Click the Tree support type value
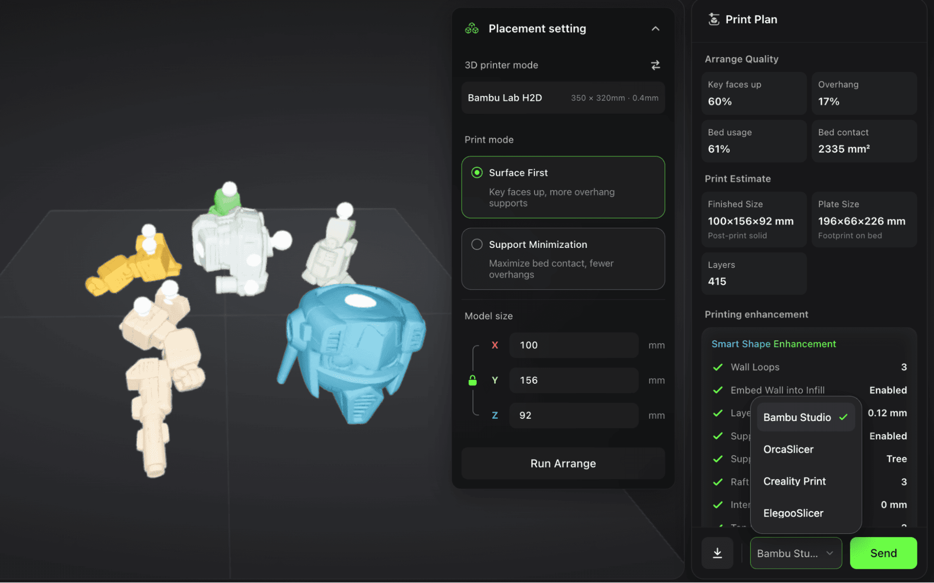 pos(897,459)
